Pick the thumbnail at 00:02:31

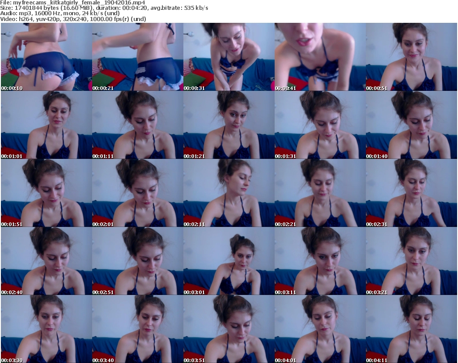point(411,193)
